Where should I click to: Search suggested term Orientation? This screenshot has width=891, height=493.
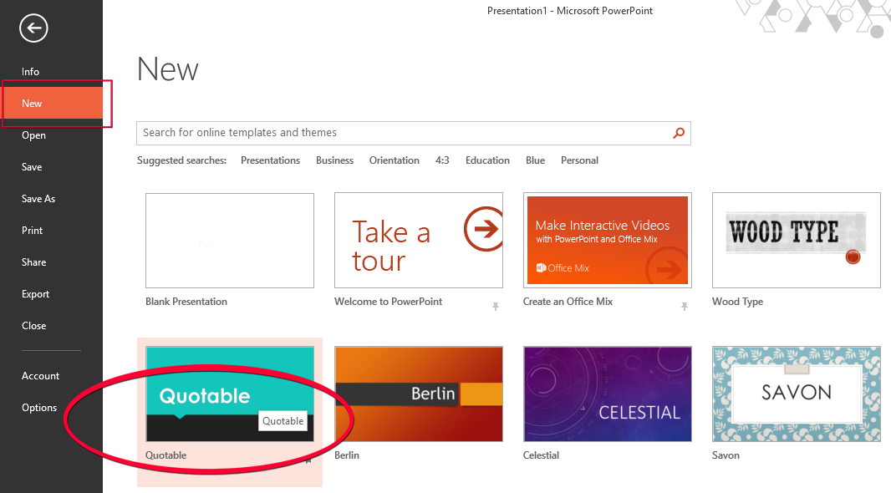coord(395,160)
